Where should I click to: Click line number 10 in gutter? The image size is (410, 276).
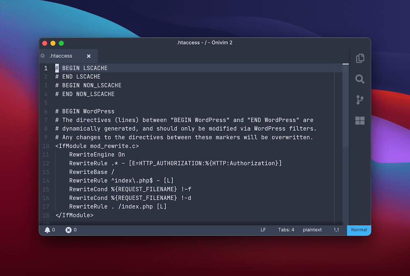coord(46,146)
